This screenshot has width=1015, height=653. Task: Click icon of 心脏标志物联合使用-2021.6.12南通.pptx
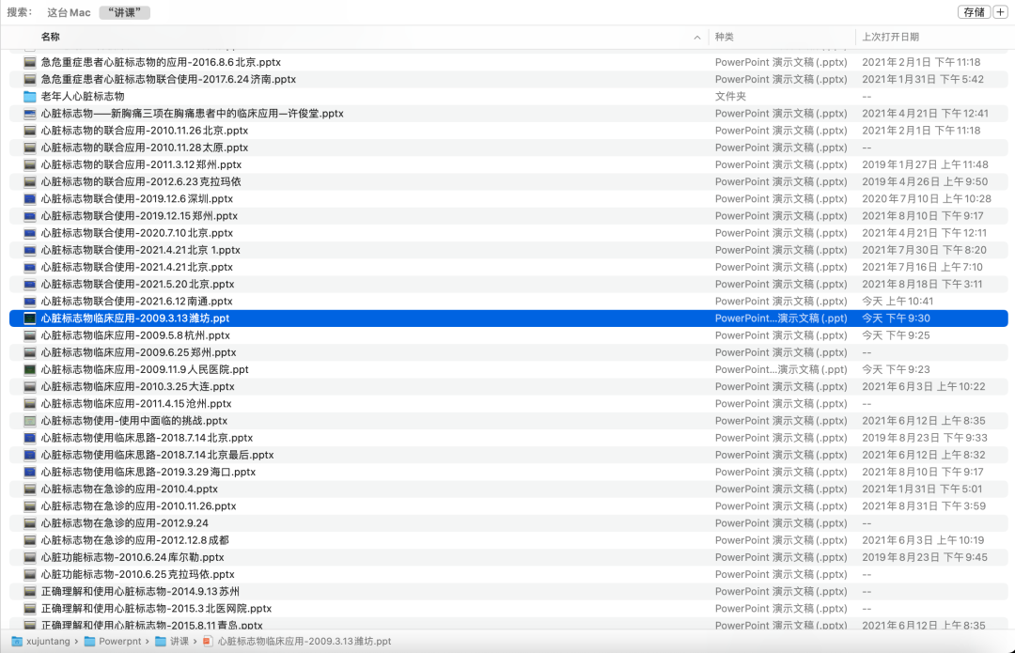(30, 302)
